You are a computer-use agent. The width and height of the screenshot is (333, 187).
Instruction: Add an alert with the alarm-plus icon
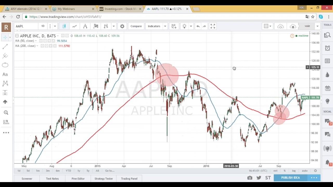(174, 26)
